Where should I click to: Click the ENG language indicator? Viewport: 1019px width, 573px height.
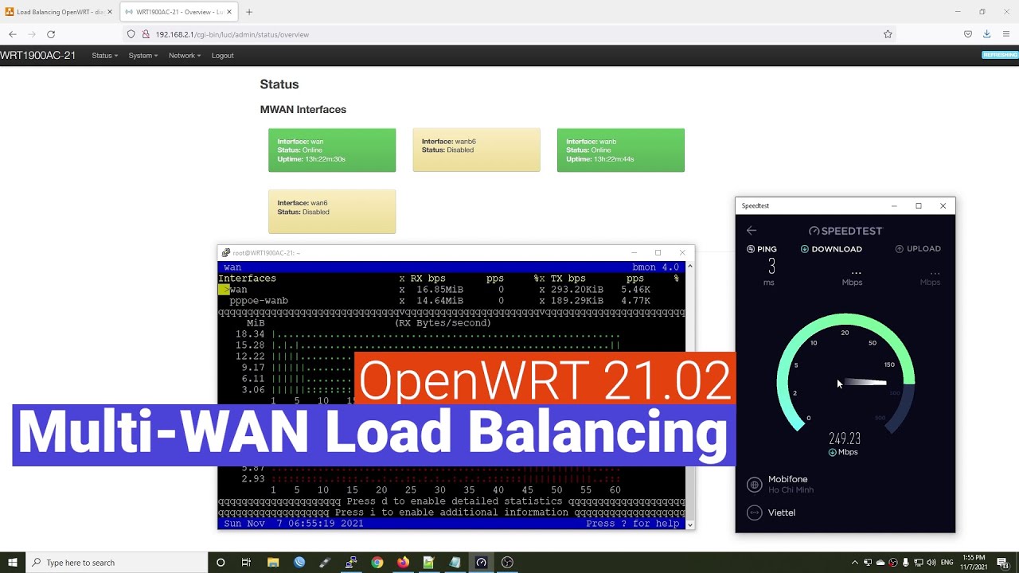click(948, 563)
